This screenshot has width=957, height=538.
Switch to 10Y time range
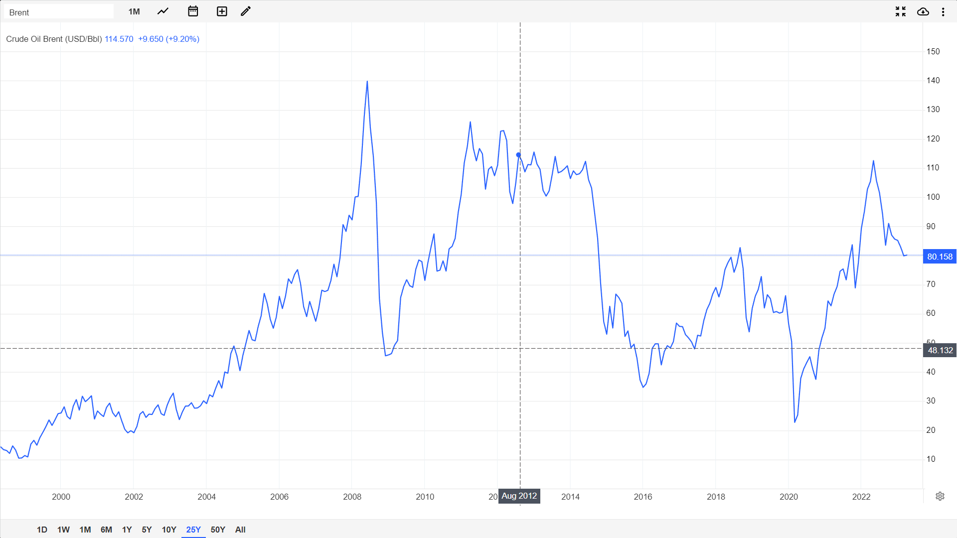click(x=169, y=530)
